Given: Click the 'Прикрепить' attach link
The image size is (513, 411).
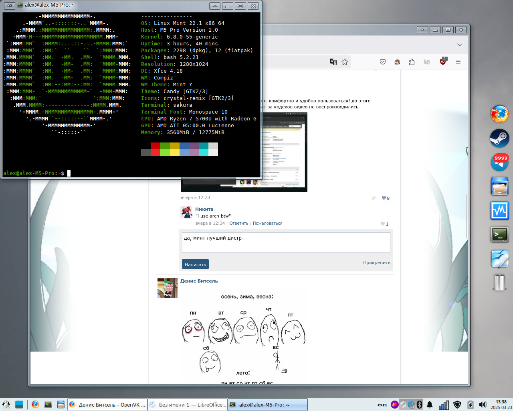Looking at the screenshot, I should coord(376,262).
